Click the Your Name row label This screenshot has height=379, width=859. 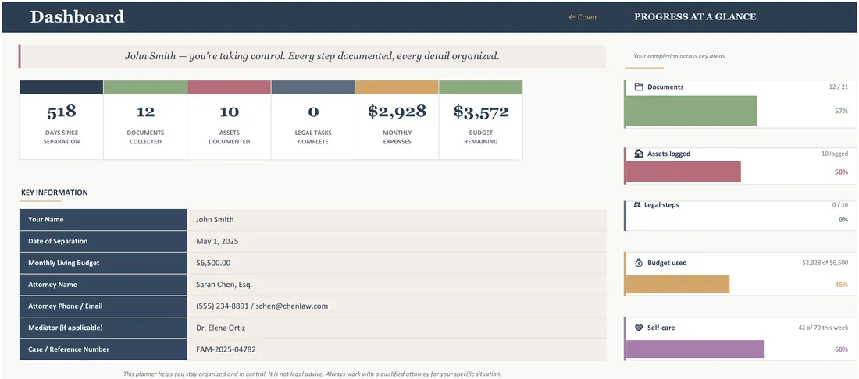(x=103, y=220)
